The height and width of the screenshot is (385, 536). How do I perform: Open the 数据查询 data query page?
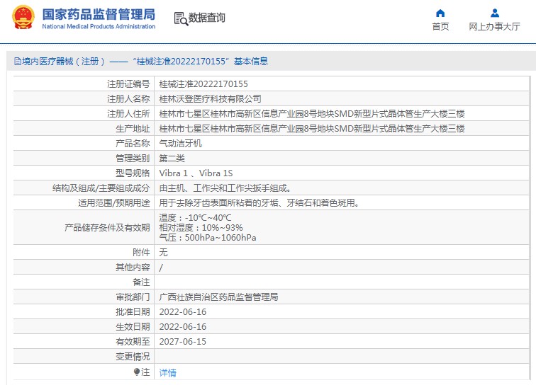[x=206, y=18]
